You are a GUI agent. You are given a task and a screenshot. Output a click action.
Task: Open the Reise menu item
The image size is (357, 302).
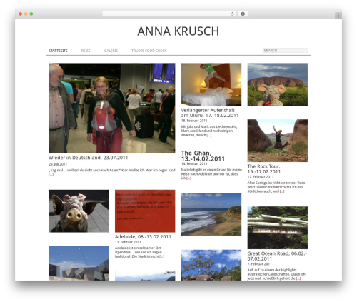86,51
